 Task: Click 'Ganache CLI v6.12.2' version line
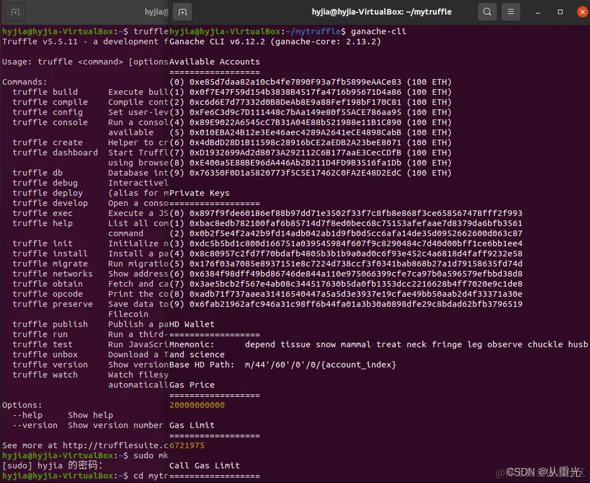pos(275,42)
